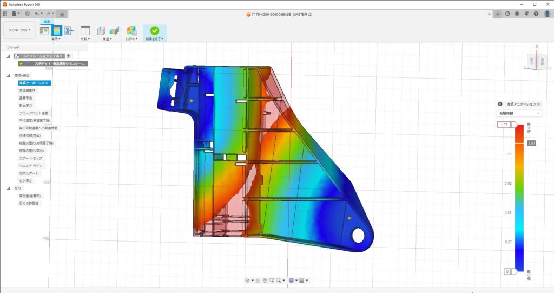Click the notifications bell icon
Viewport: 554px width, 293px height.
point(526,14)
